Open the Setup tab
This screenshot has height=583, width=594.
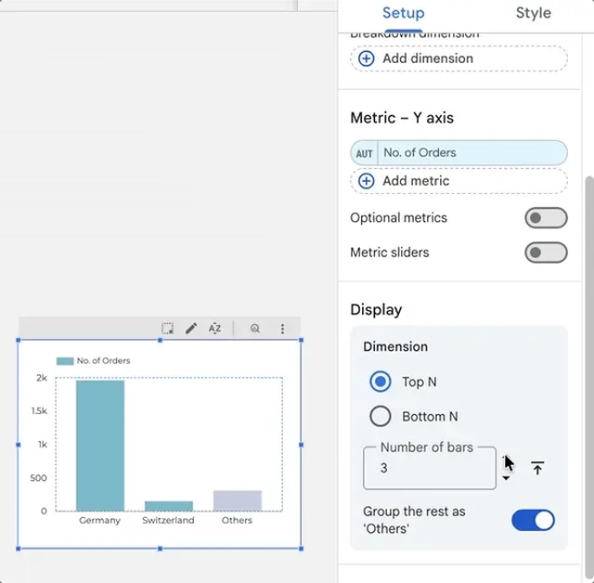[x=404, y=13]
